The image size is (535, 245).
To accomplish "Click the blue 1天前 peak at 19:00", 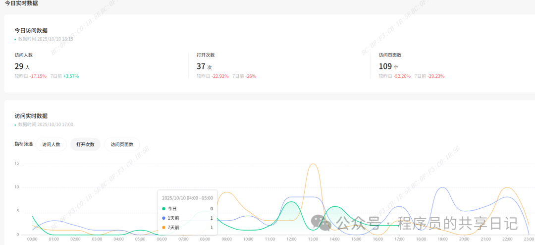I will pos(442,187).
